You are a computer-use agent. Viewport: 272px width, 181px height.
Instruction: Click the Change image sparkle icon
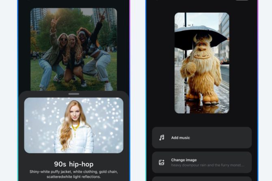click(162, 162)
